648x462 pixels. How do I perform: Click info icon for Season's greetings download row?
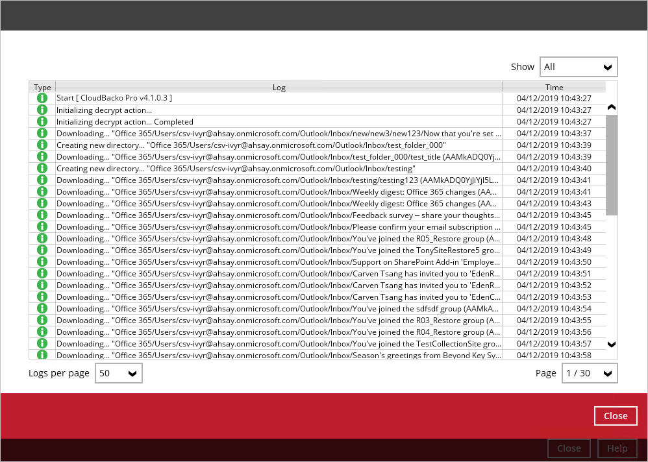(42, 355)
